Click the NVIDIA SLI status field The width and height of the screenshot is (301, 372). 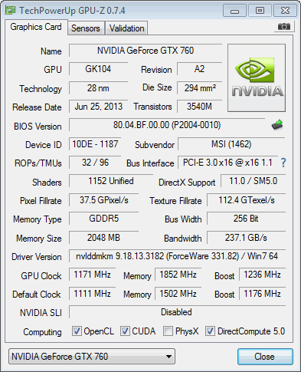(x=177, y=312)
